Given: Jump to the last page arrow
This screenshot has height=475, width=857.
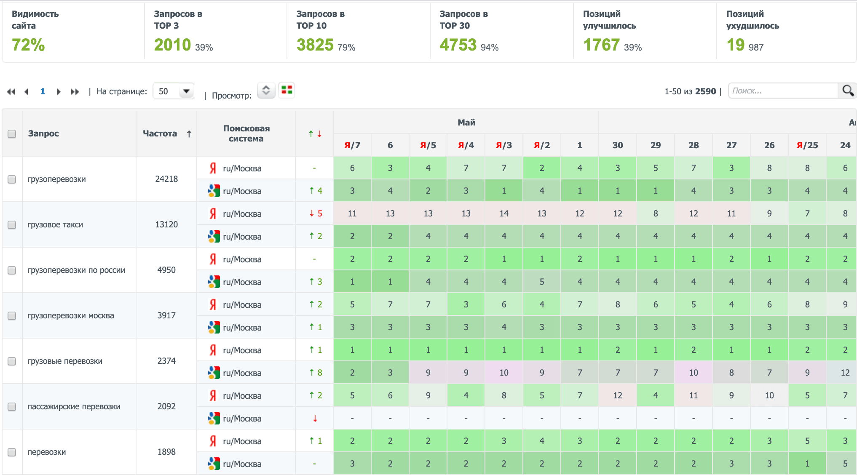Looking at the screenshot, I should coord(75,91).
